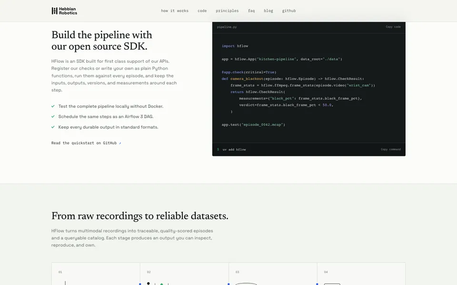This screenshot has height=285, width=457.
Task: Click heading 'Build the pipeline with our open source SDK.'
Action: [102, 41]
